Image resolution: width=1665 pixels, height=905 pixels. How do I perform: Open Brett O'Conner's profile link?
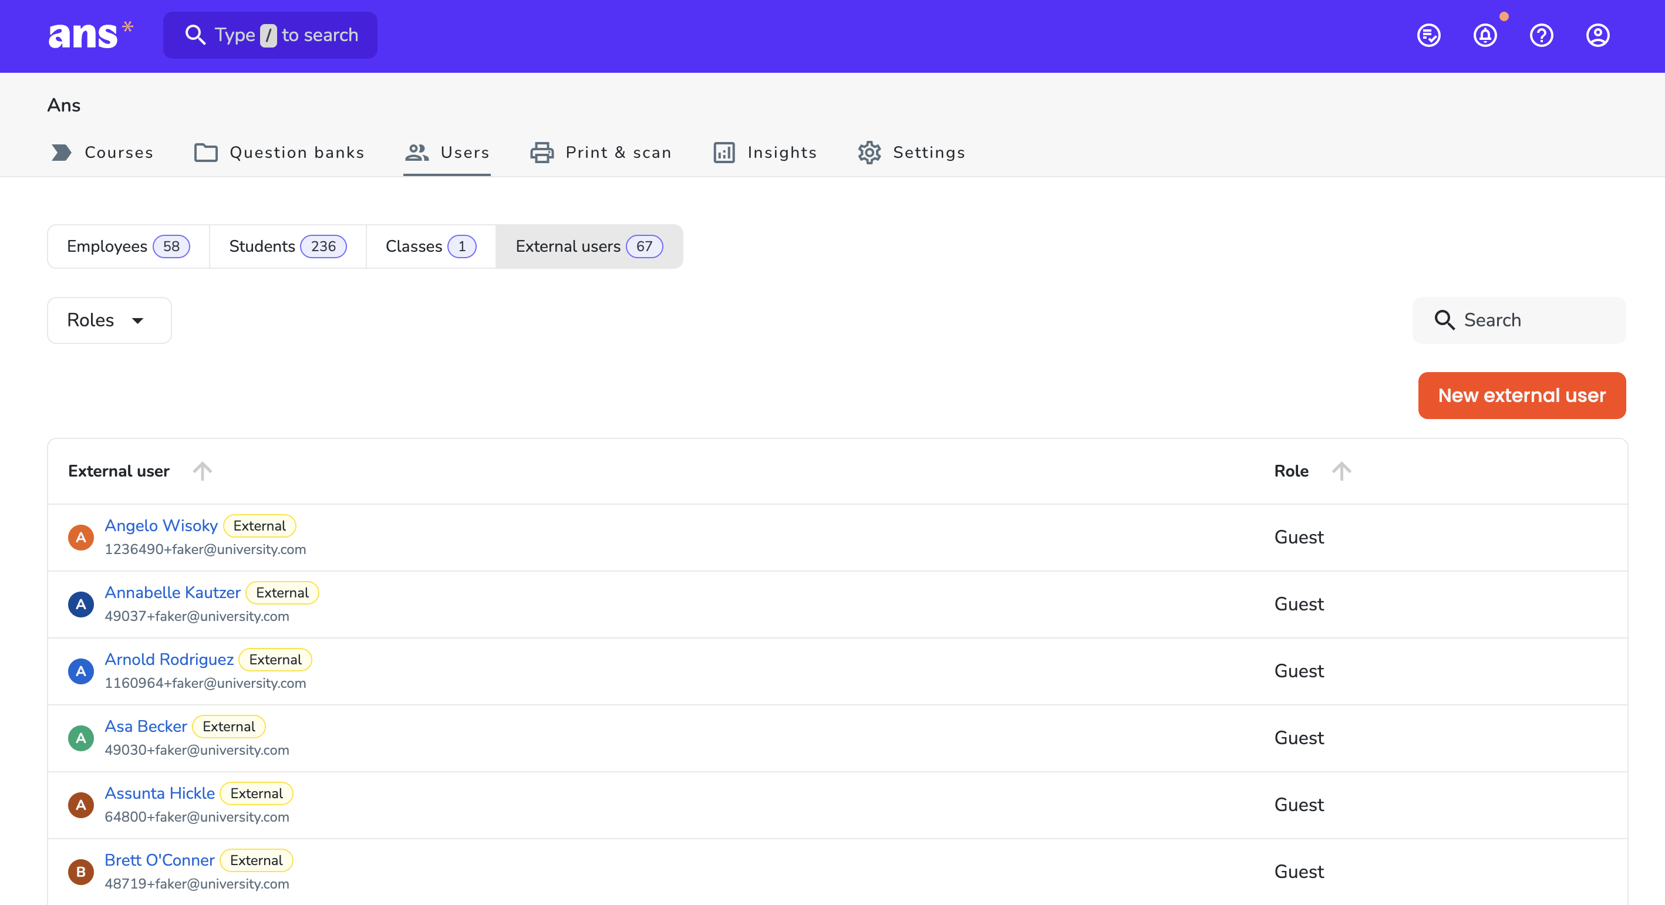pos(159,860)
